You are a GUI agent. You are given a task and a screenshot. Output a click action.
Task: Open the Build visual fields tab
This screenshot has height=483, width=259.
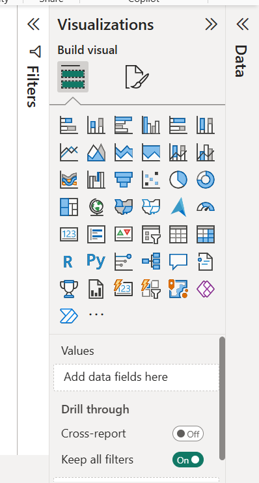click(x=73, y=76)
